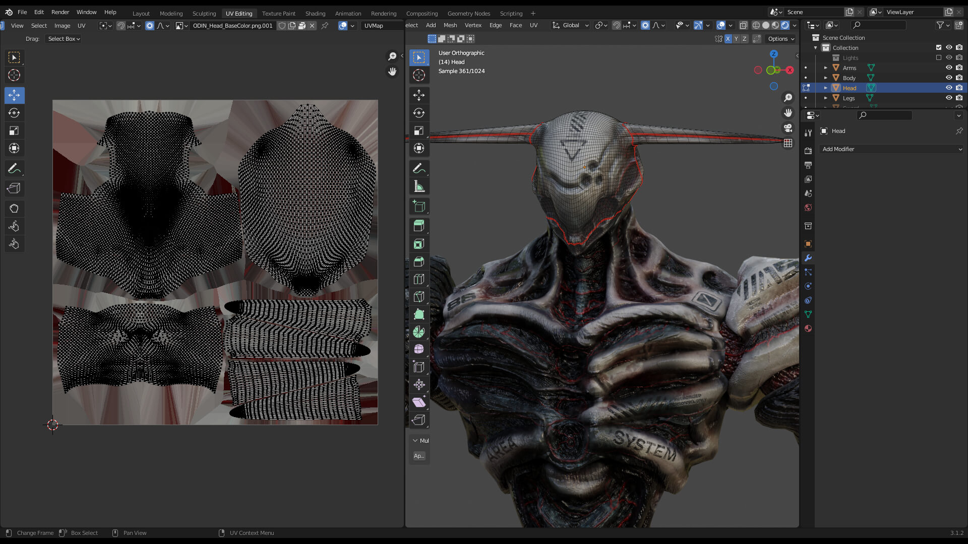Open the Add Modifier dropdown
Screen dimensions: 968x544
click(x=891, y=149)
